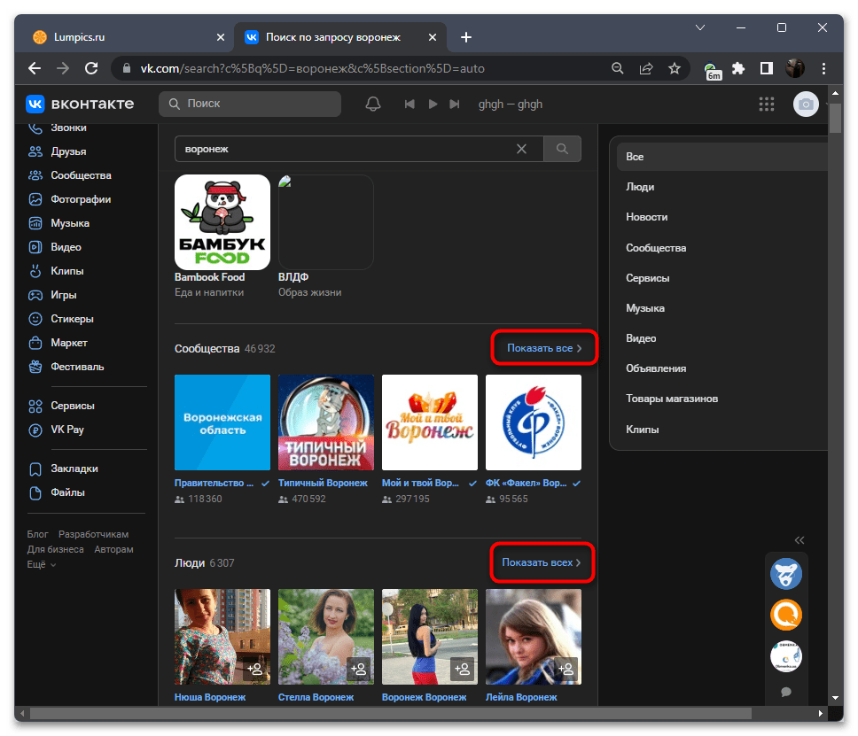858x736 pixels.
Task: Open the Сервисы sidebar icon
Action: (35, 406)
